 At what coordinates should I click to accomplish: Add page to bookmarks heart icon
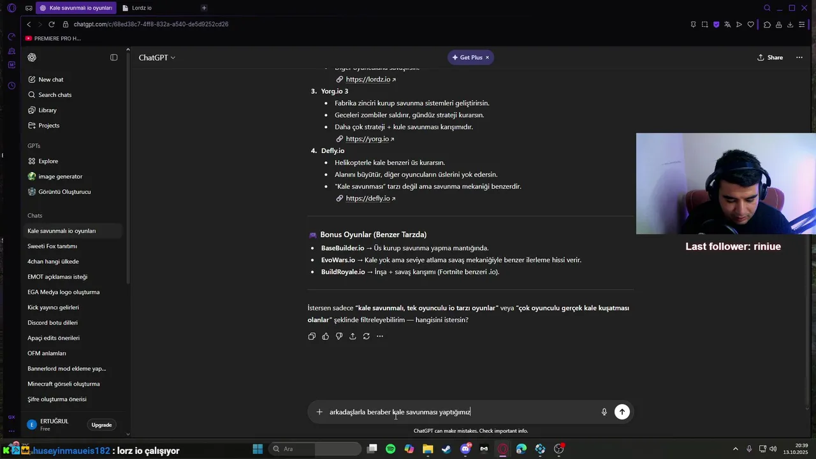(751, 24)
